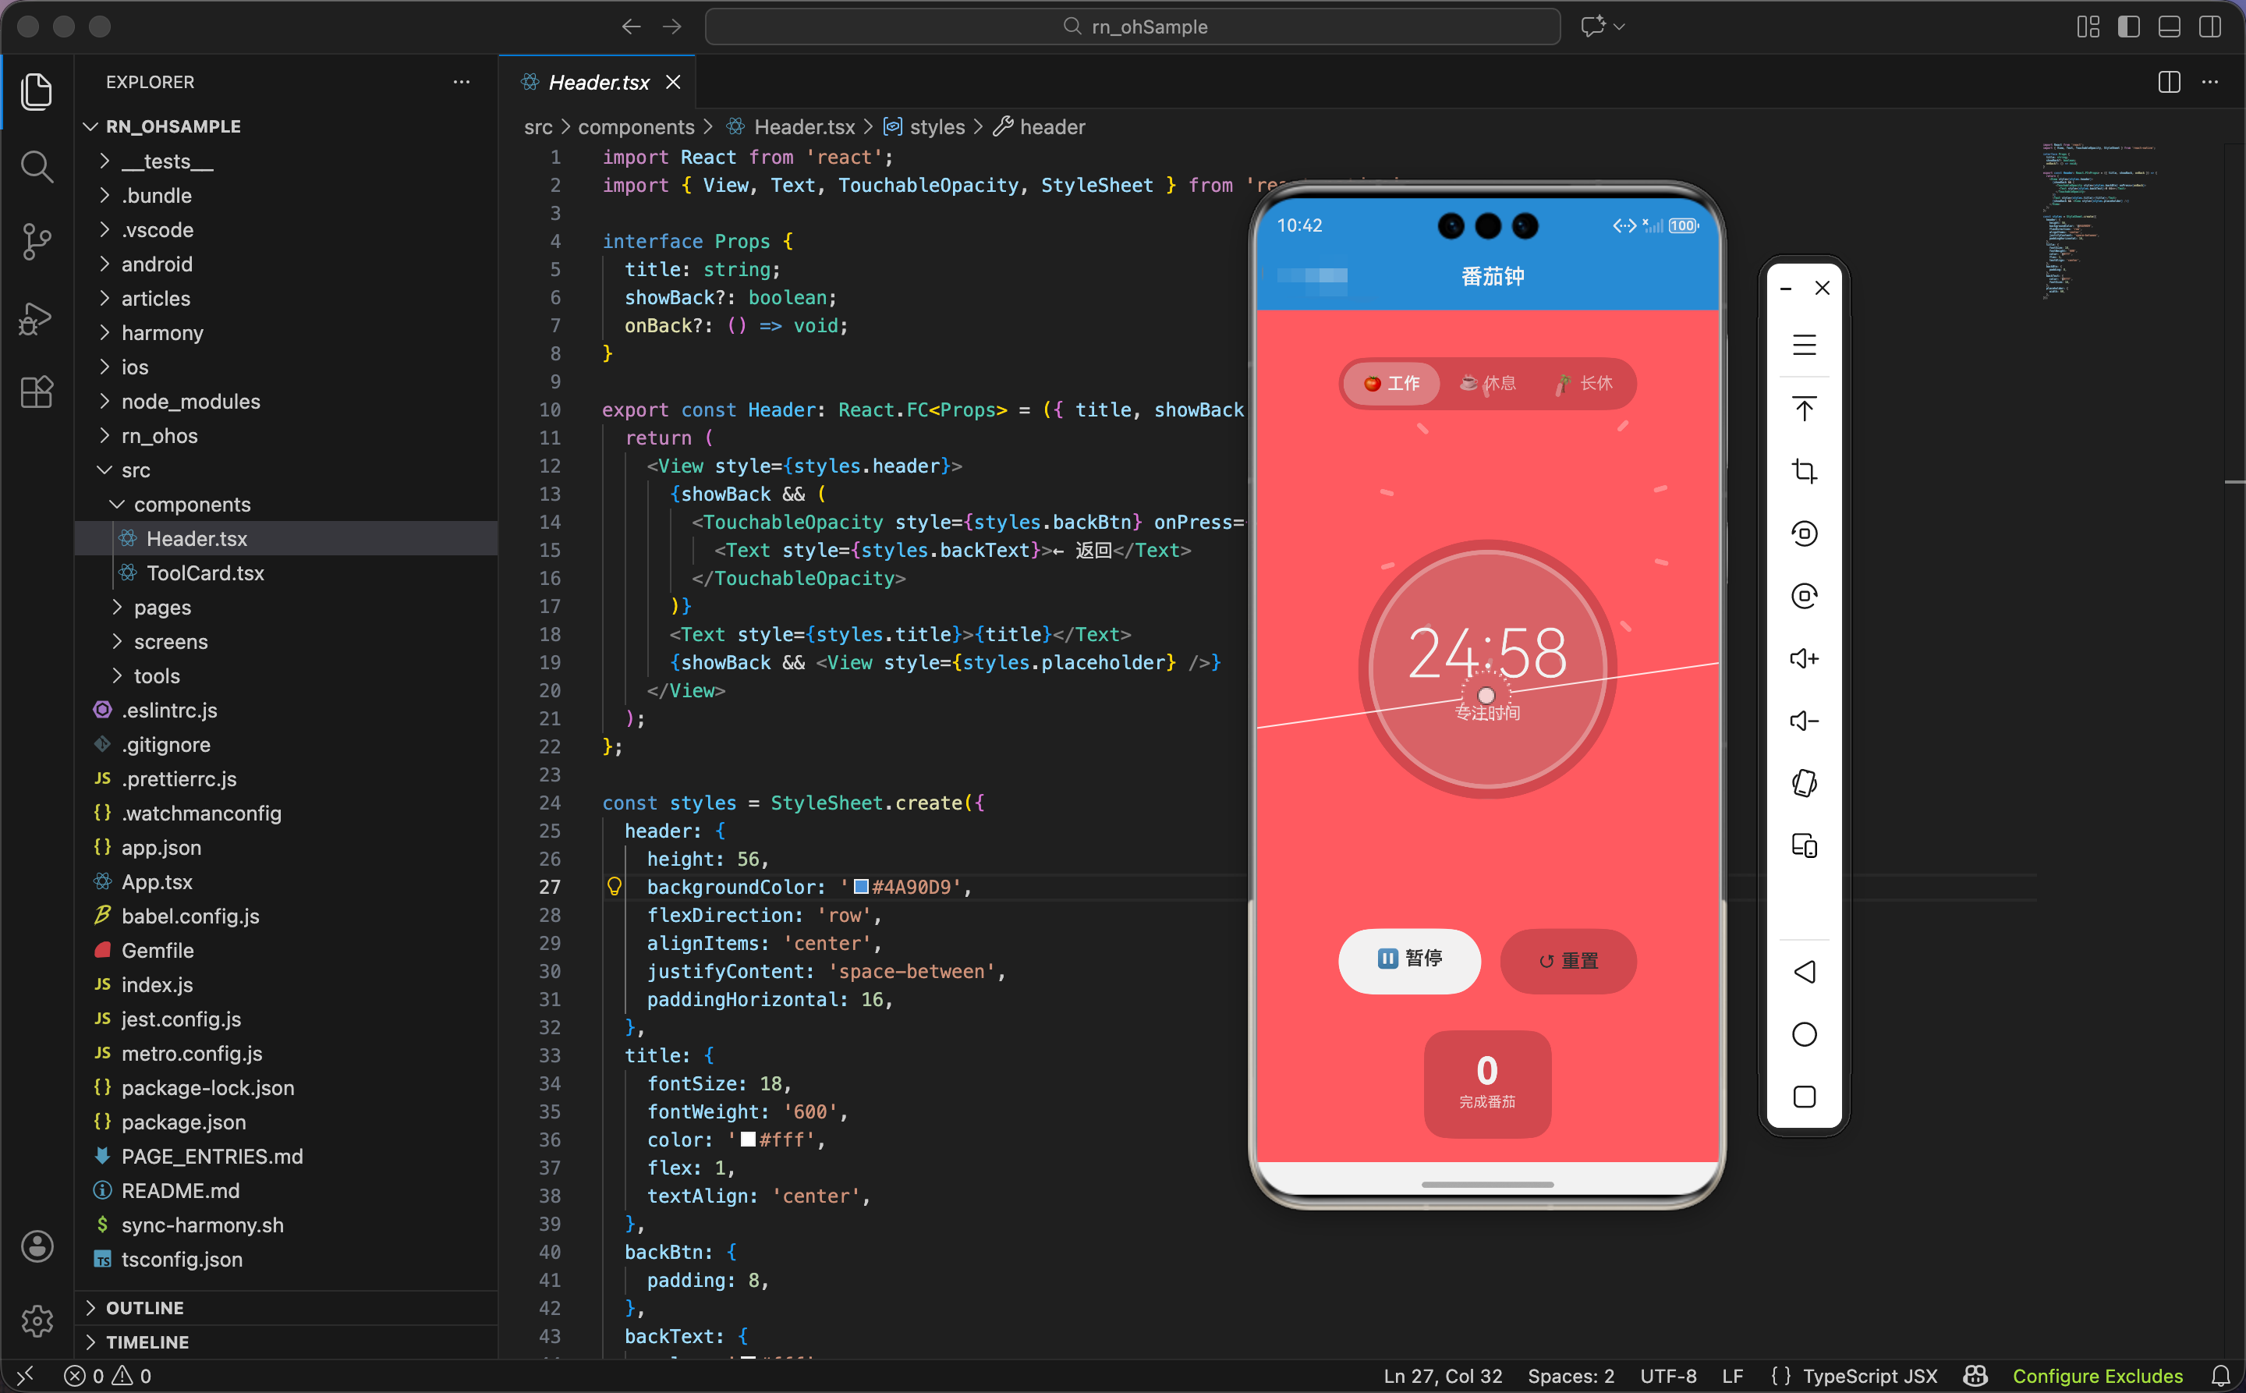Viewport: 2246px width, 1393px height.
Task: Open the Extensions view
Action: click(x=36, y=392)
